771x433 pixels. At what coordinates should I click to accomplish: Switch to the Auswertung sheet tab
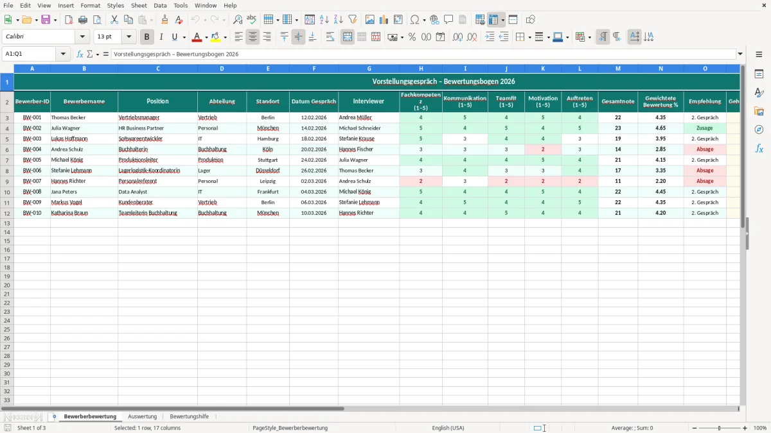[x=142, y=416]
